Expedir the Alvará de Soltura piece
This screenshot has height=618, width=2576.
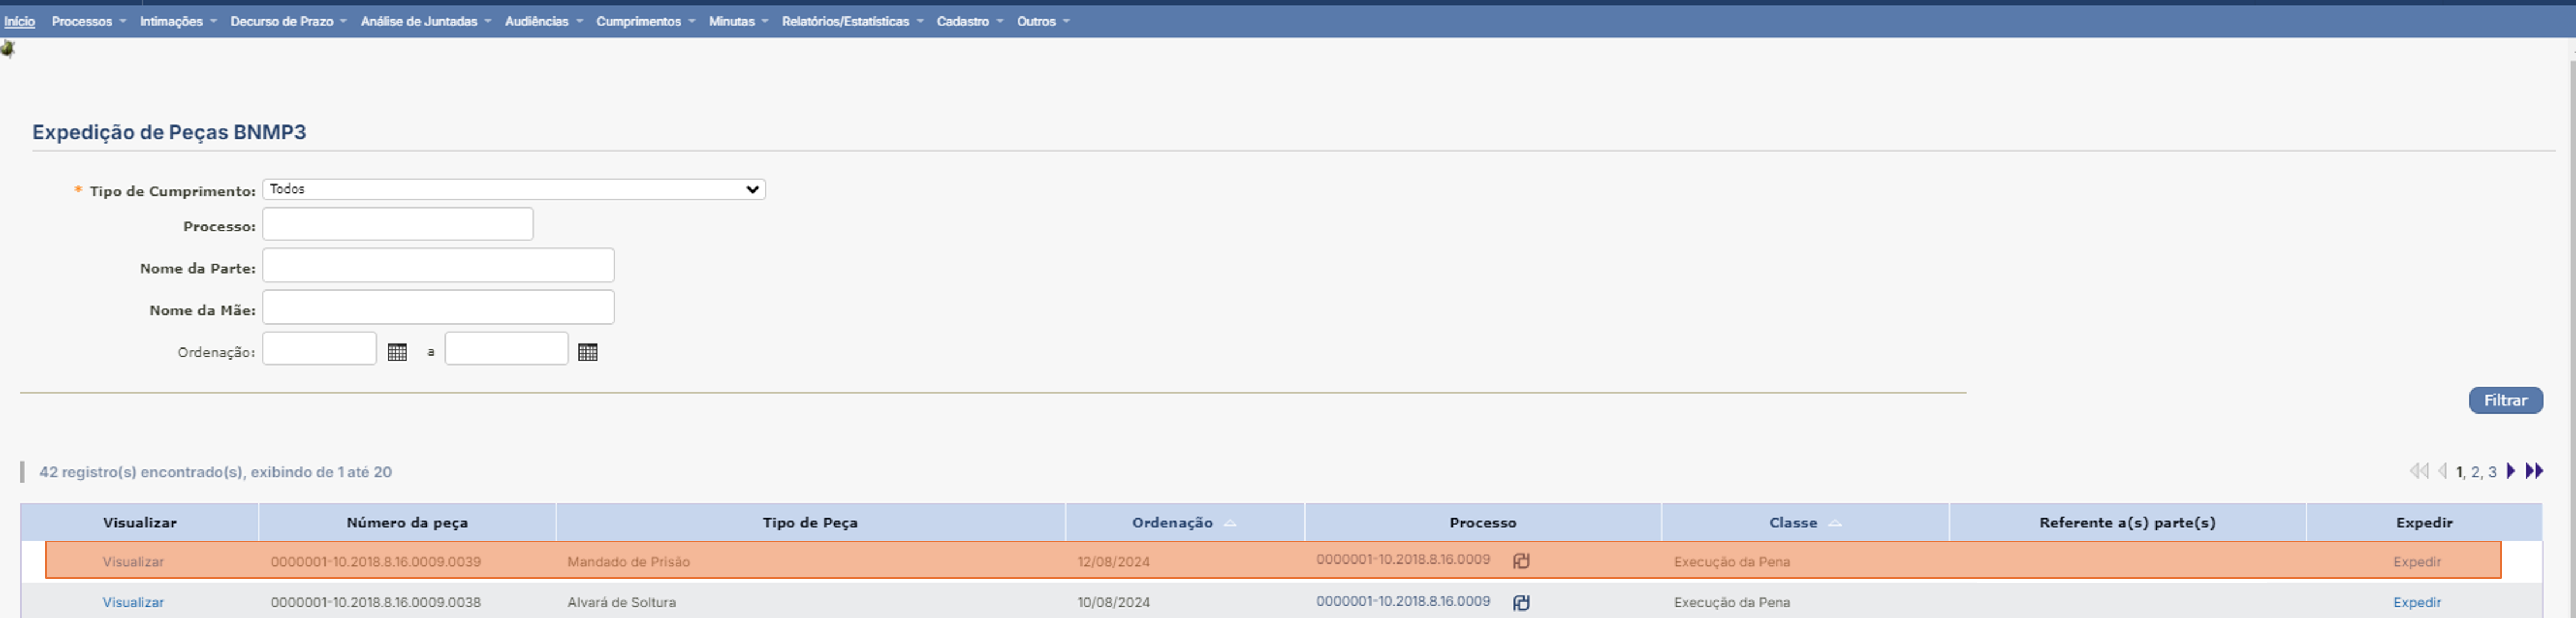(x=2417, y=602)
